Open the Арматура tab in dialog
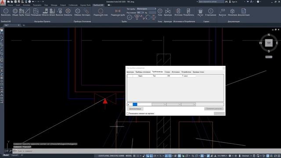Image resolution: width=281 pixels, height=158 pixels. (x=130, y=72)
